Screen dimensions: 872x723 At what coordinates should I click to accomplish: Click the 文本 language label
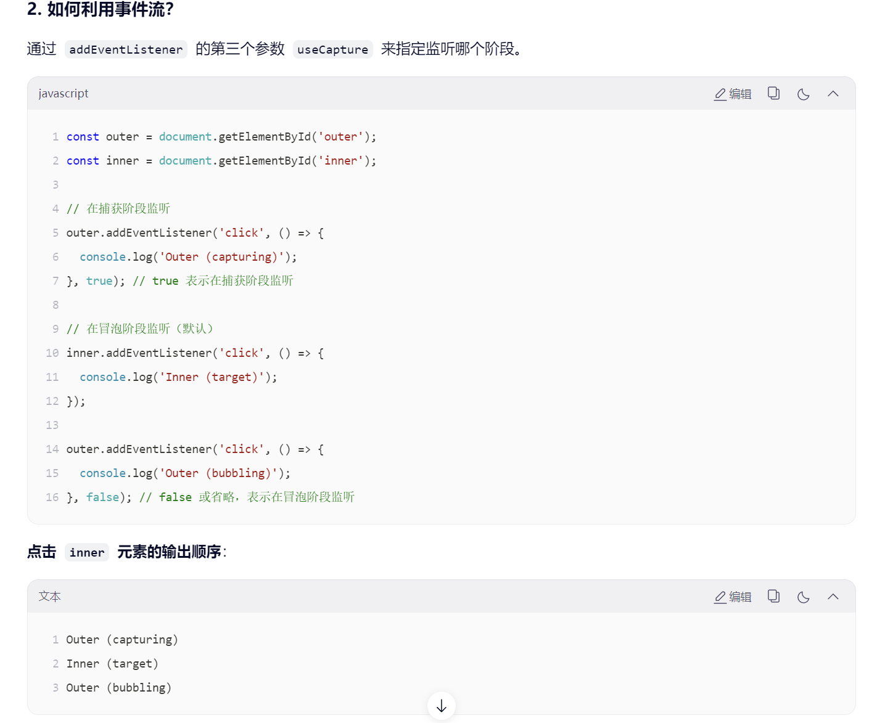point(49,597)
